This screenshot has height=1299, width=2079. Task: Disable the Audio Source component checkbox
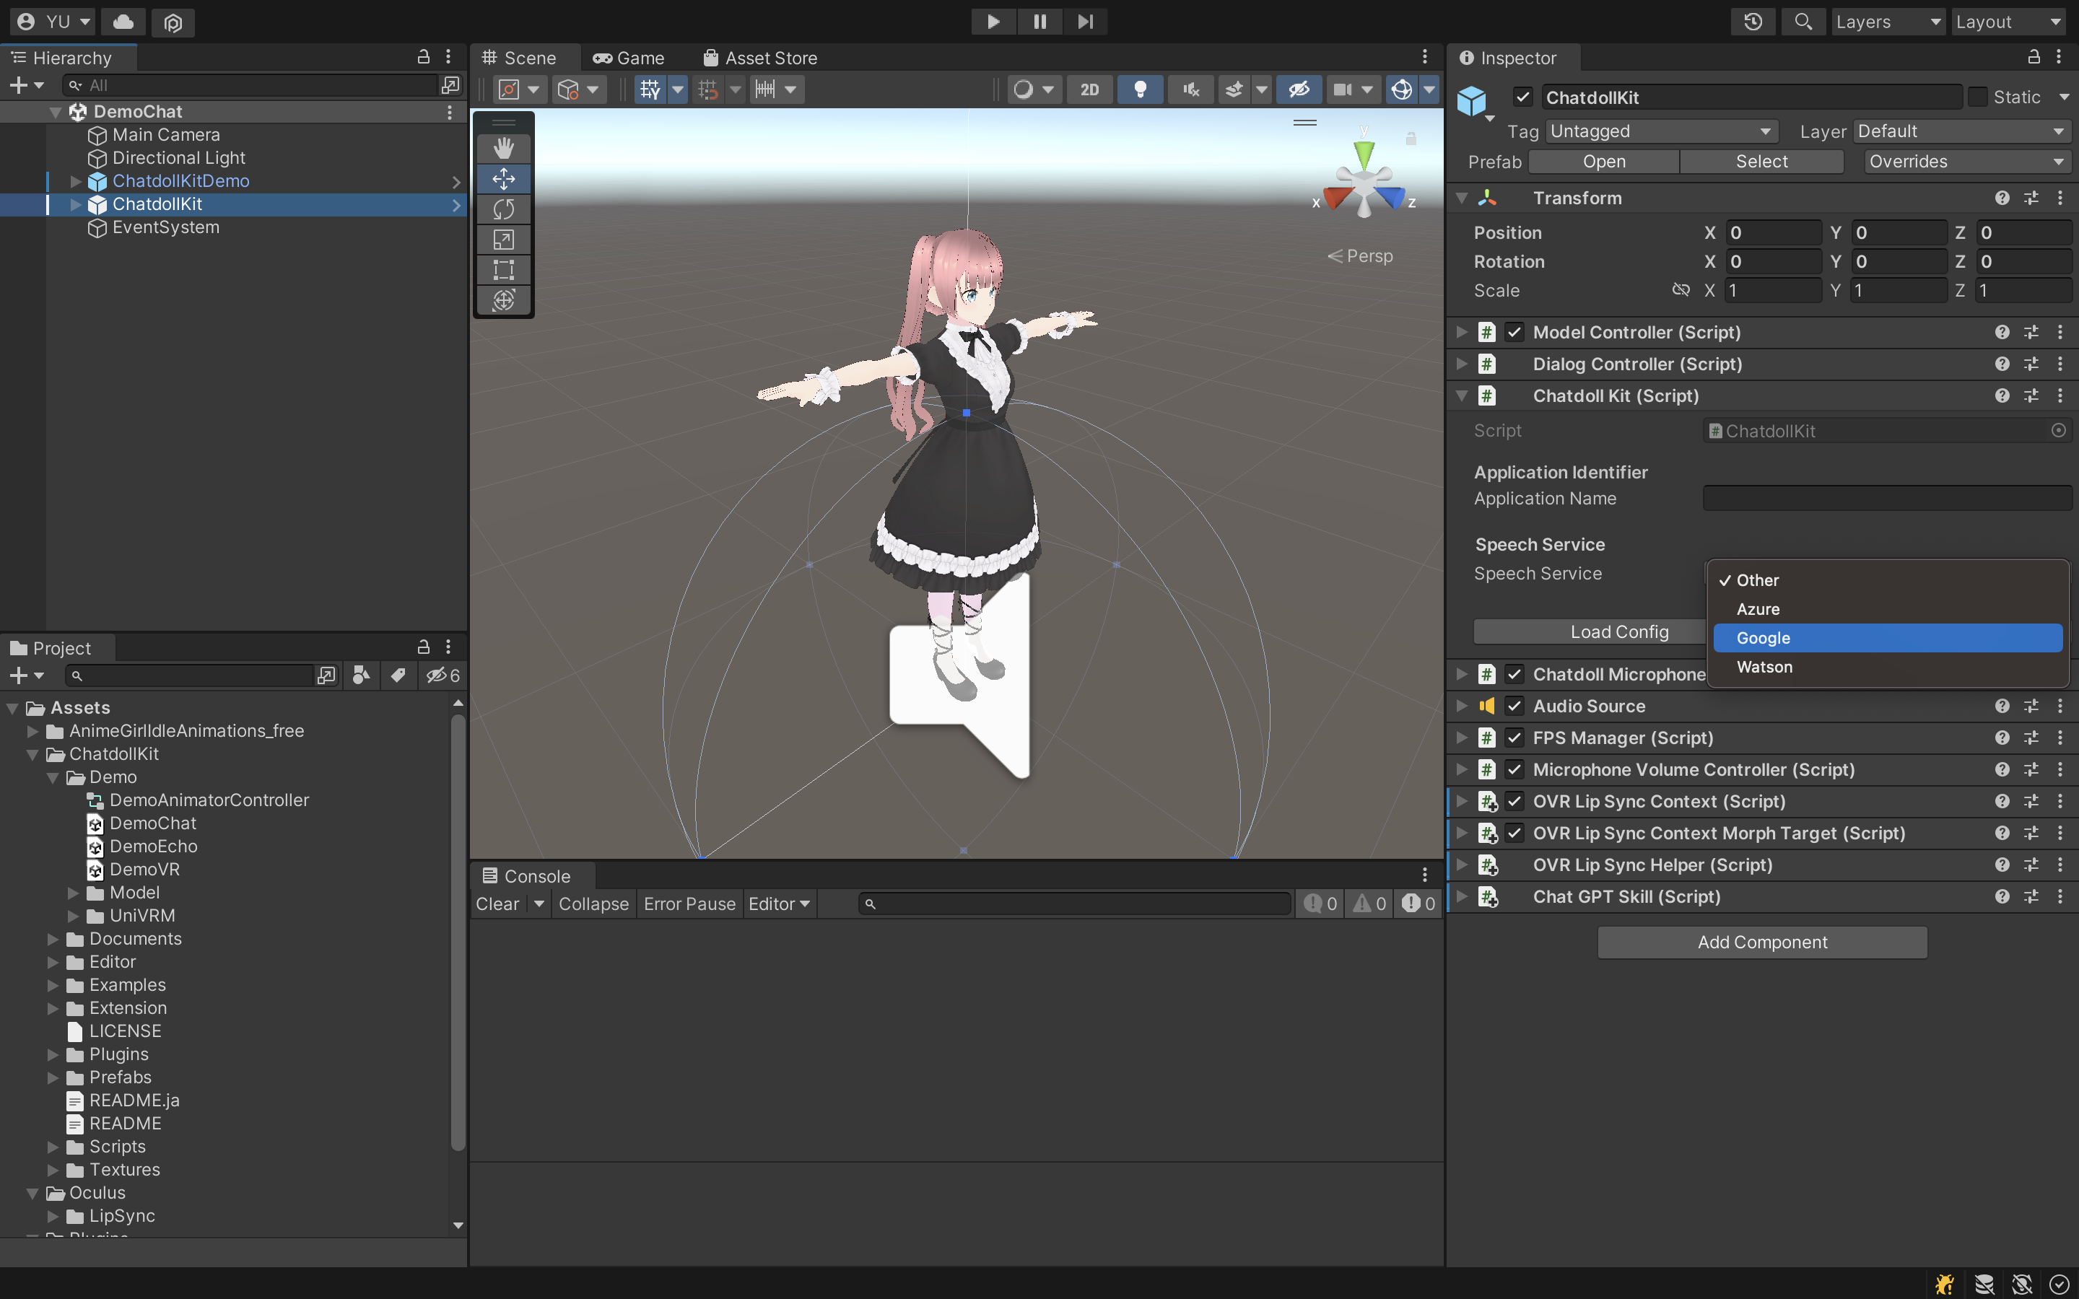(x=1514, y=705)
